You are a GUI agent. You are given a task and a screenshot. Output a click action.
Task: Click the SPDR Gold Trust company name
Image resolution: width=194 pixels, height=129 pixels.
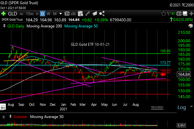tap(12, 20)
